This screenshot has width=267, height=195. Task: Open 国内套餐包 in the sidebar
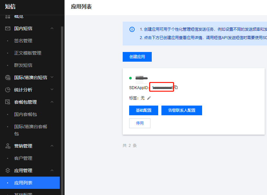click(26, 114)
